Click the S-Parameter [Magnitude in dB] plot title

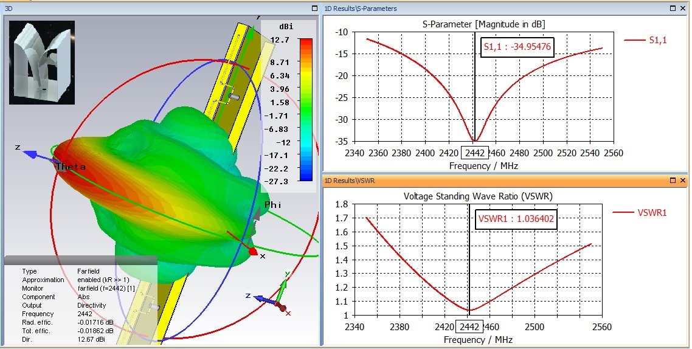point(483,25)
